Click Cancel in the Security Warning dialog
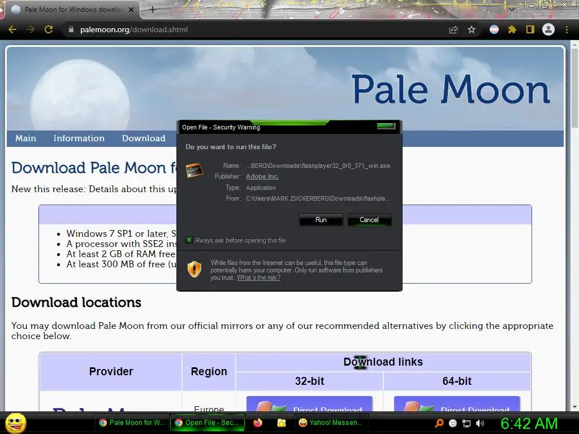Viewport: 579px width, 434px height. (369, 220)
